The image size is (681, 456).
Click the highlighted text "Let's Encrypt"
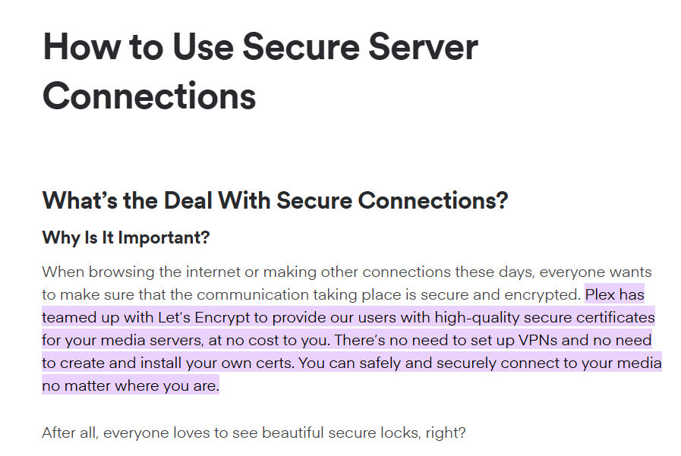pyautogui.click(x=204, y=318)
